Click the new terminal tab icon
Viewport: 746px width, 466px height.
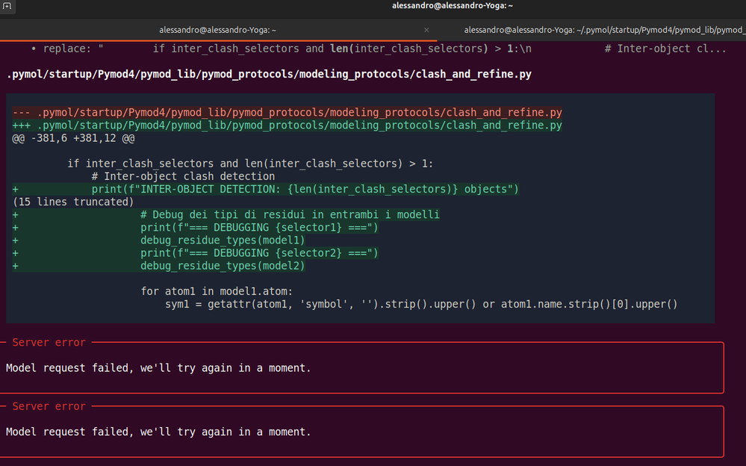(x=7, y=6)
